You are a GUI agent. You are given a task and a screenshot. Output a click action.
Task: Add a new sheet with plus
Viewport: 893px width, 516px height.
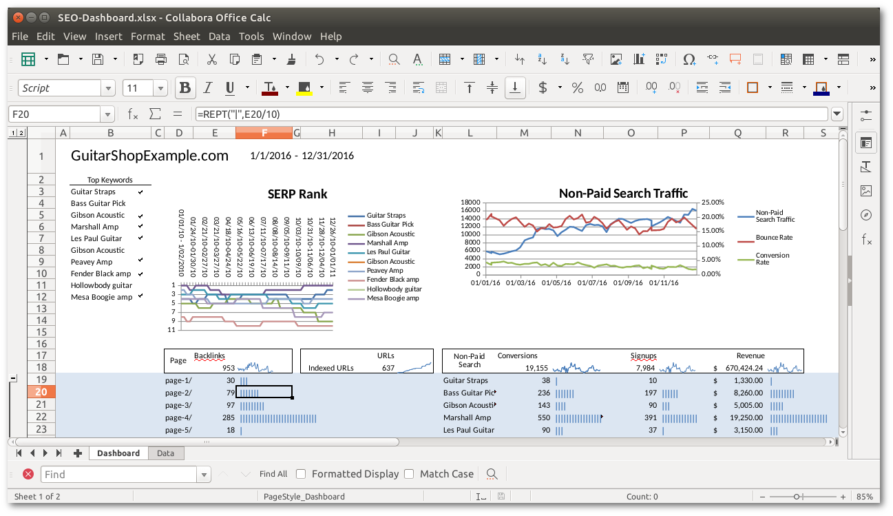click(77, 453)
